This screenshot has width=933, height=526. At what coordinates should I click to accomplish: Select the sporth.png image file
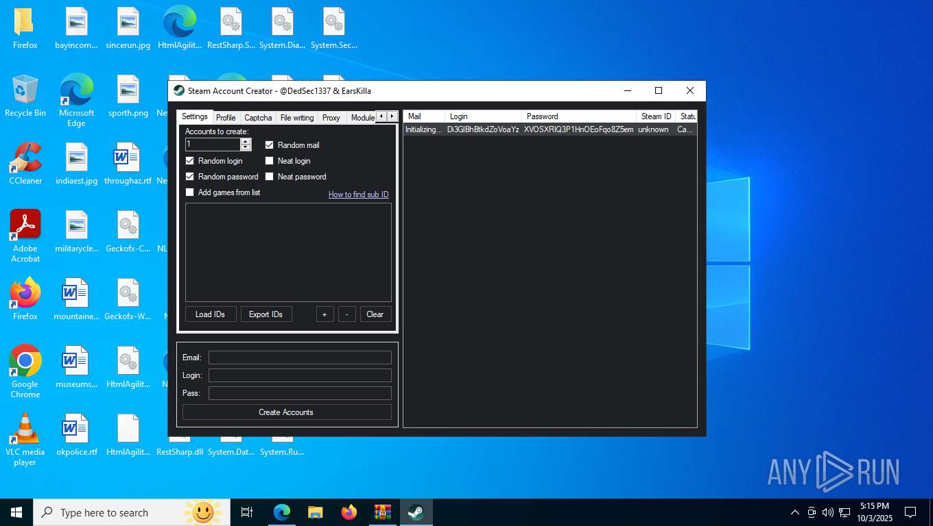pyautogui.click(x=128, y=96)
